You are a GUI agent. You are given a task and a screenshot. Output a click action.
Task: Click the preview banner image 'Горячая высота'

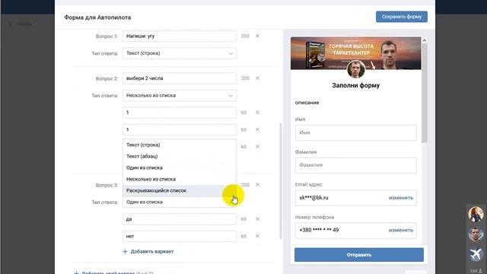pyautogui.click(x=356, y=53)
